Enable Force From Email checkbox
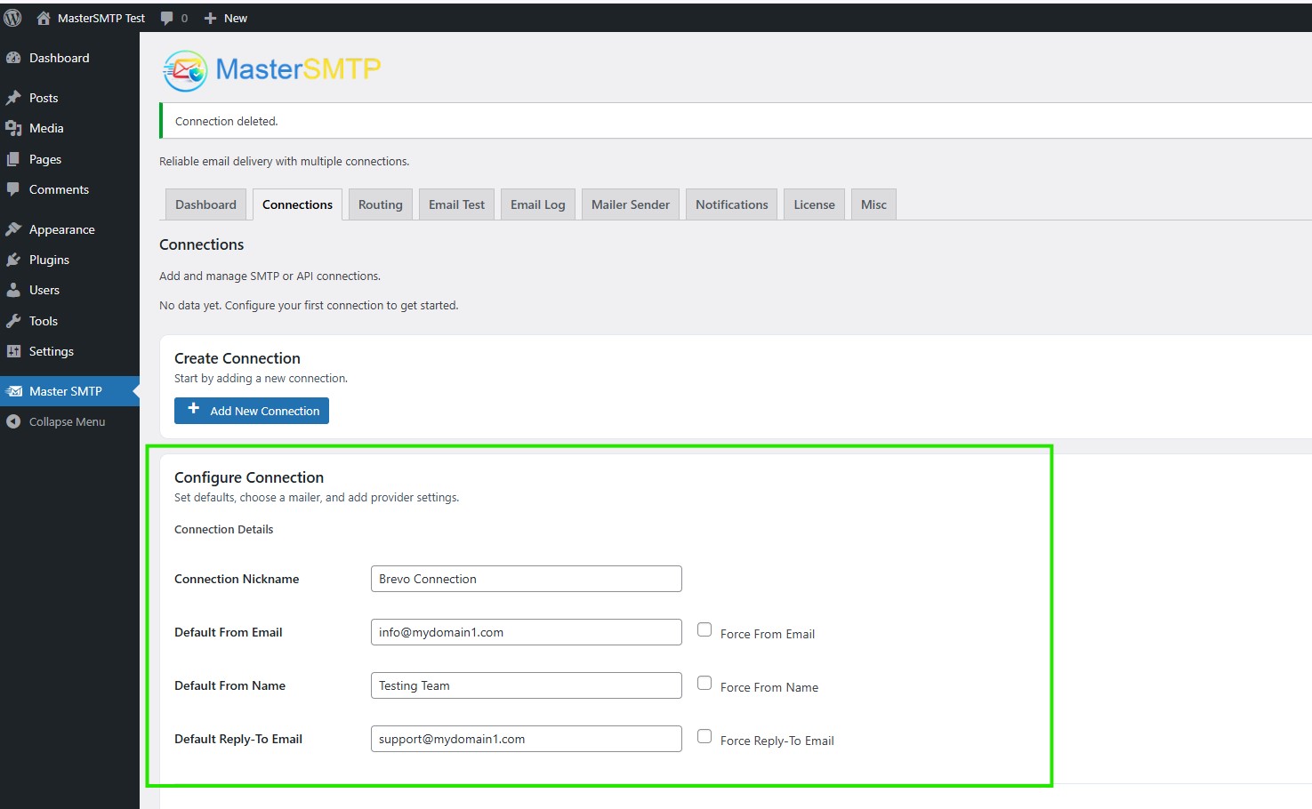Viewport: 1312px width, 809px height. click(704, 630)
